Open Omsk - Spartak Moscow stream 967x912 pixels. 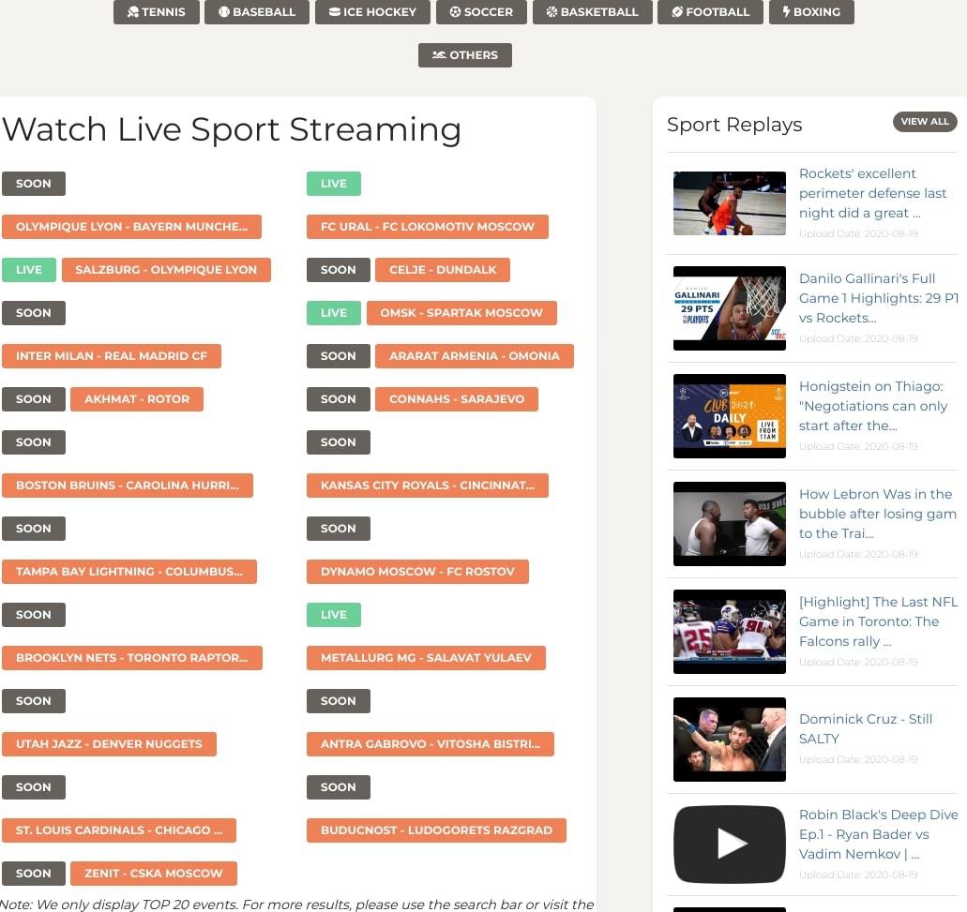point(461,313)
